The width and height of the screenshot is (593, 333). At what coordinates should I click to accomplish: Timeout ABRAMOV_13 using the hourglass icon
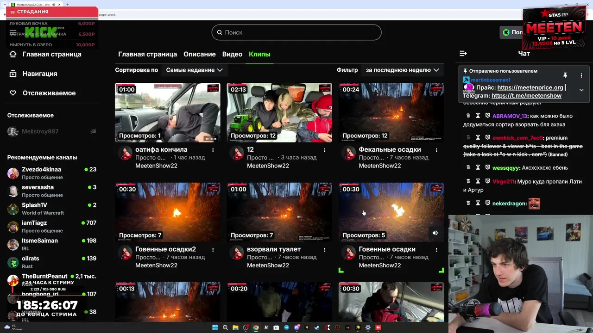coord(478,116)
